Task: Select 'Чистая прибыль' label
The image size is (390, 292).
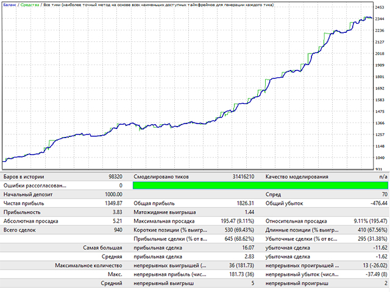Action: (24, 203)
